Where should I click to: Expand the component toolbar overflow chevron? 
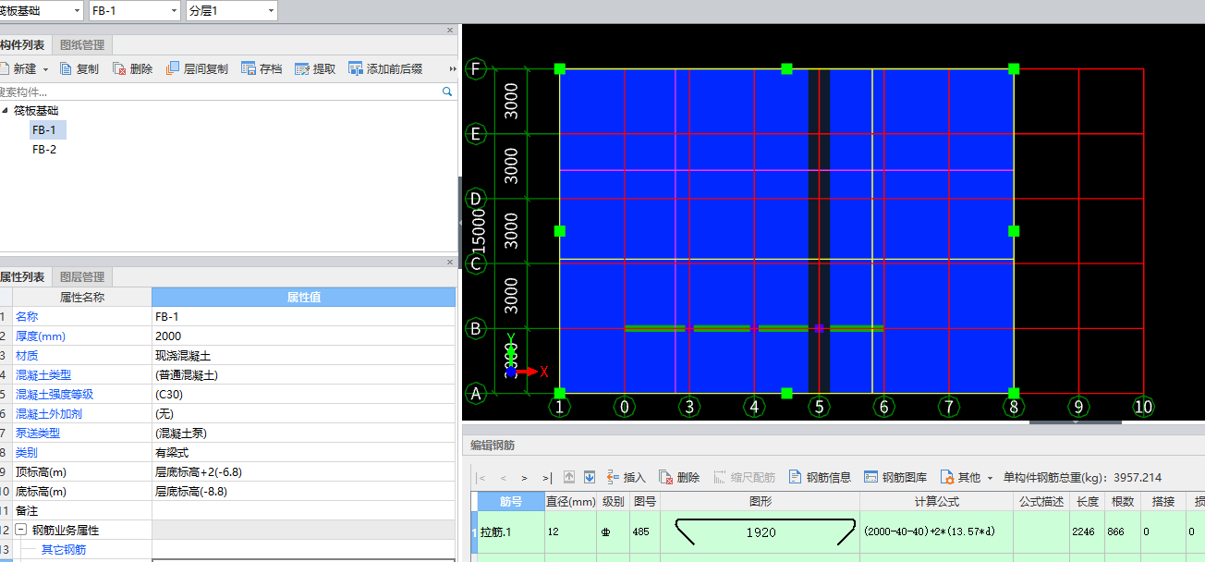(x=453, y=69)
